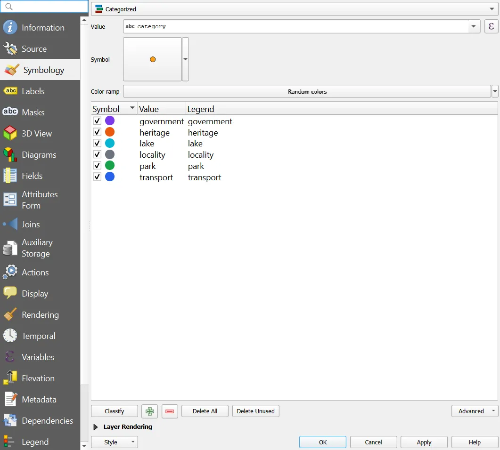
Task: Toggle the lake category checkbox
Action: pos(97,143)
